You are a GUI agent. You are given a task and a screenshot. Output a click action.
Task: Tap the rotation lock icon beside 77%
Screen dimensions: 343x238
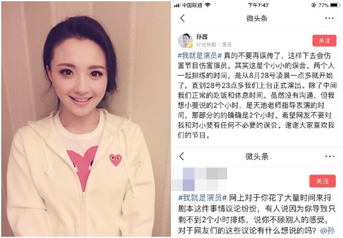(x=313, y=5)
